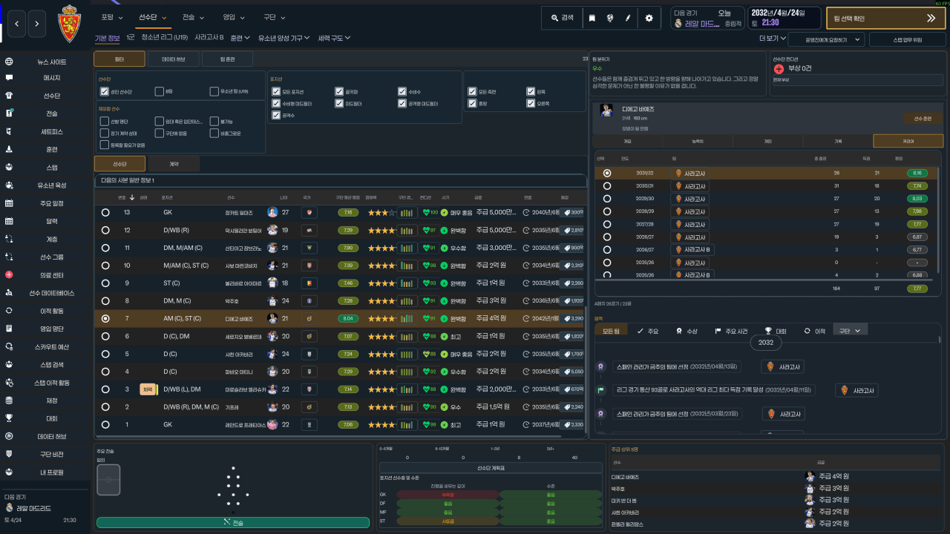
Task: Open the 능력치 tab for 디에고 바예즈
Action: (697, 140)
